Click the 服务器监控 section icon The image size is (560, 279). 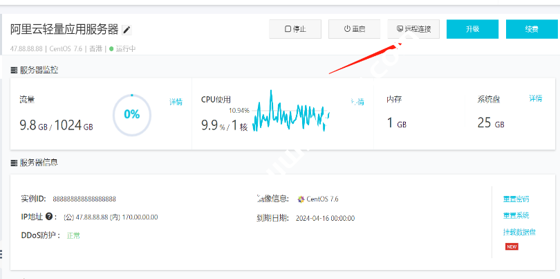(x=14, y=70)
